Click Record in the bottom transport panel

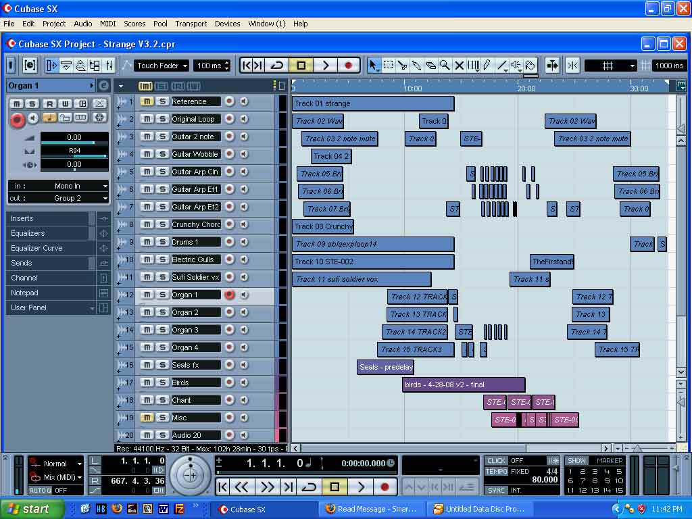[x=385, y=487]
